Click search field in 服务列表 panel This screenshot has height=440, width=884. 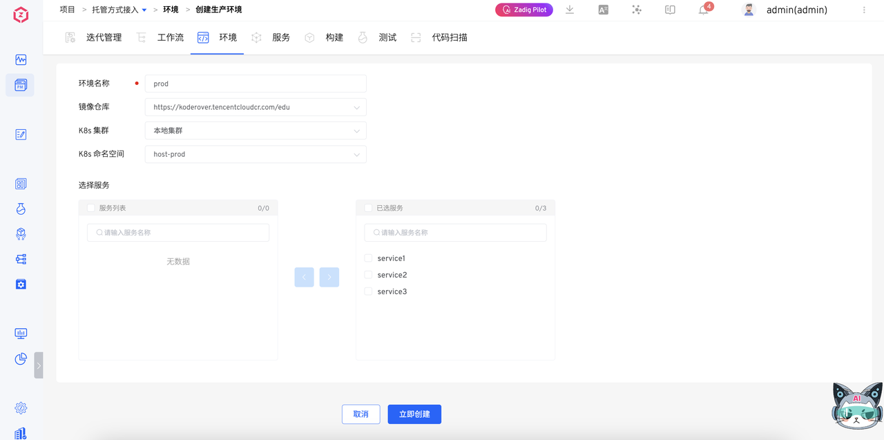point(178,233)
